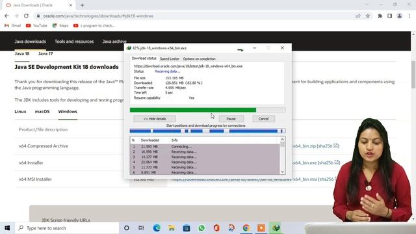Image resolution: width=416 pixels, height=234 pixels.
Task: Launch Microsoft Edge from taskbar
Action: 157,228
